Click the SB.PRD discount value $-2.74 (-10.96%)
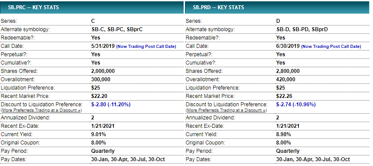 (x=296, y=105)
